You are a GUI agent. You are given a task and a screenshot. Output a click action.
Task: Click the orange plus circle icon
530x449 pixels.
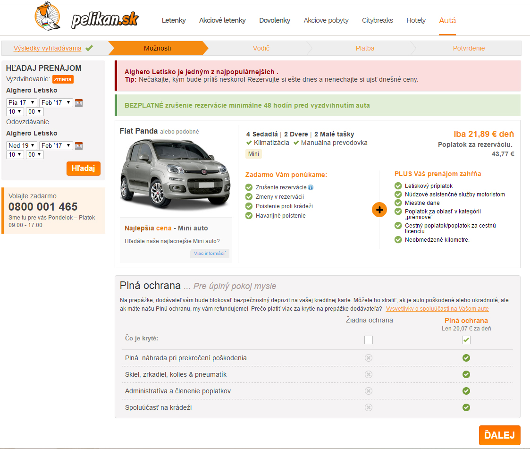tap(379, 210)
